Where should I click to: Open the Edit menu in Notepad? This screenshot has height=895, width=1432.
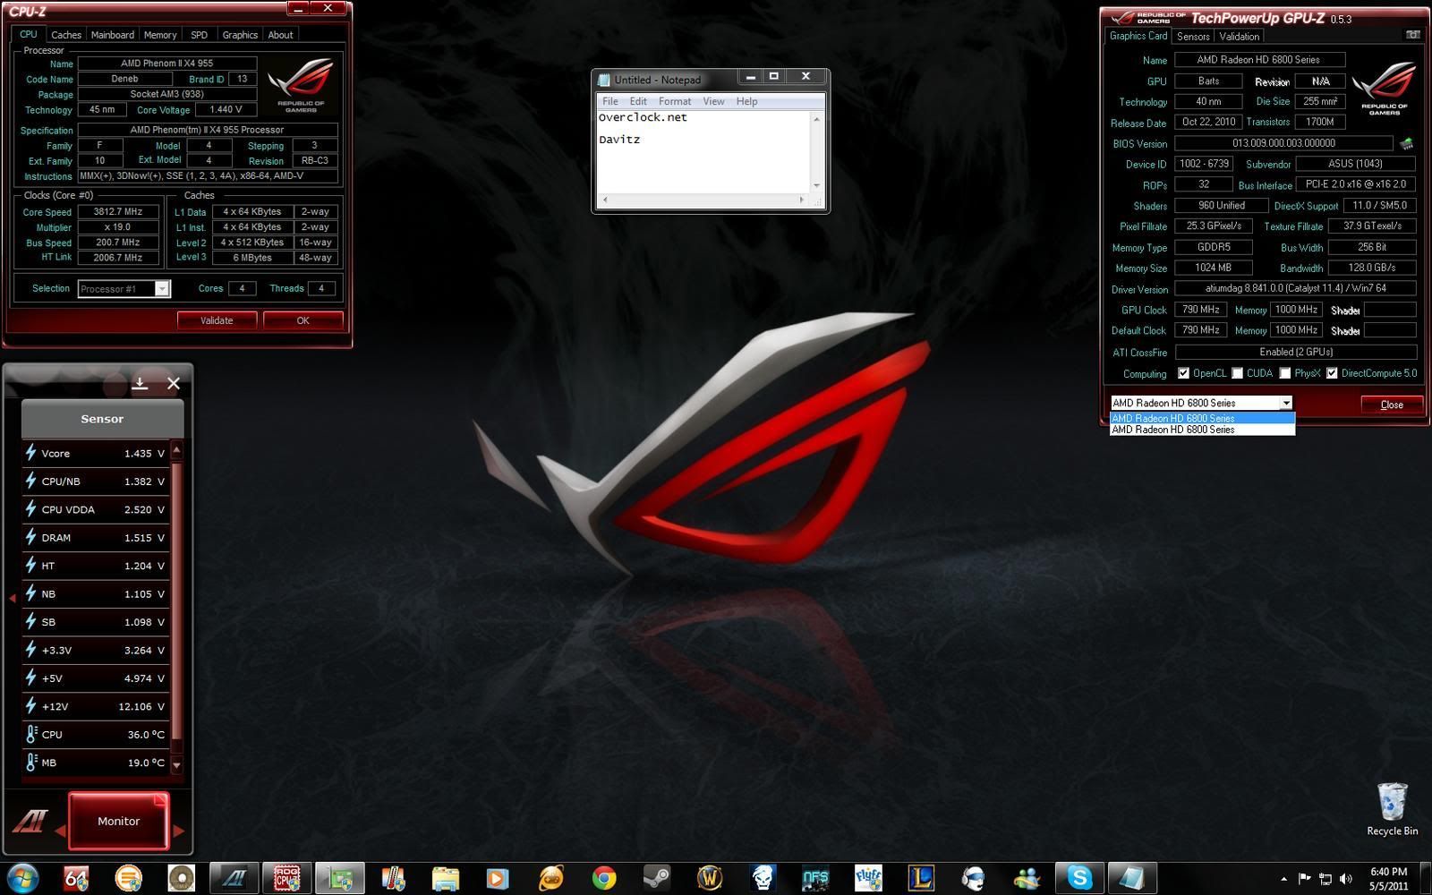[638, 101]
